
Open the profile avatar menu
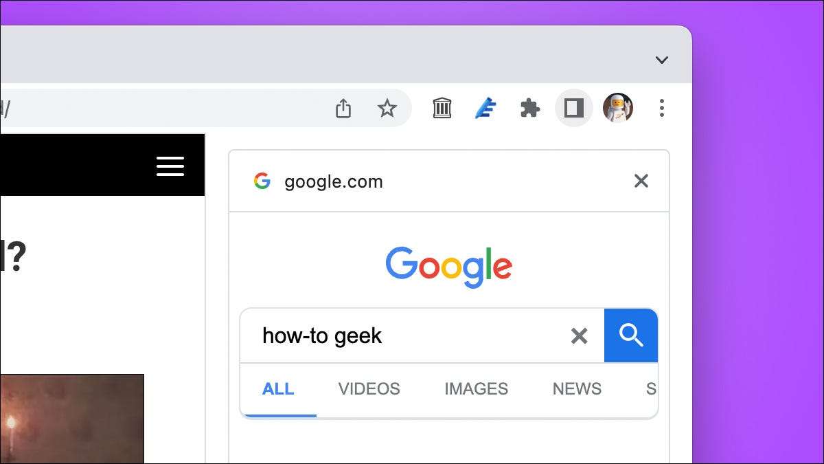617,108
